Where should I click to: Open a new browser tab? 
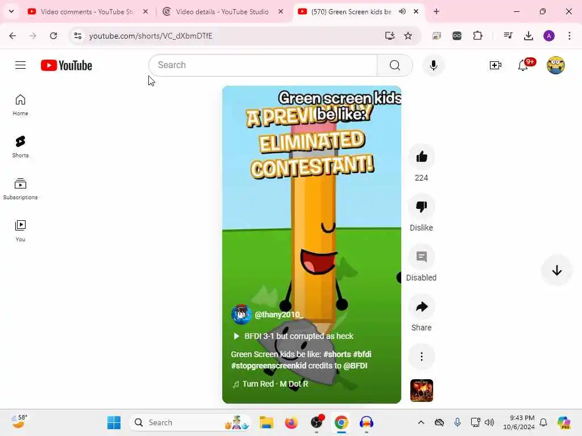point(436,12)
